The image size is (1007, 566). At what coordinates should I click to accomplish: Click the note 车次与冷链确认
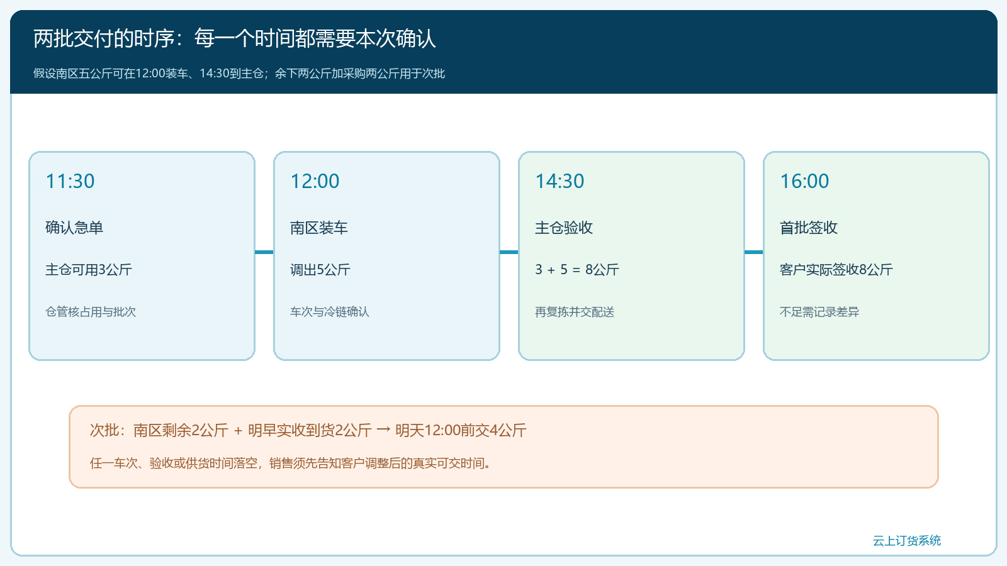330,312
